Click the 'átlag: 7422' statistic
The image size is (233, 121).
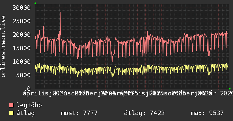coord(144,113)
